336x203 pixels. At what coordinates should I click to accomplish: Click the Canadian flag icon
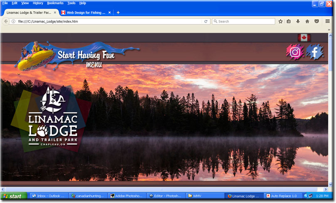[304, 38]
